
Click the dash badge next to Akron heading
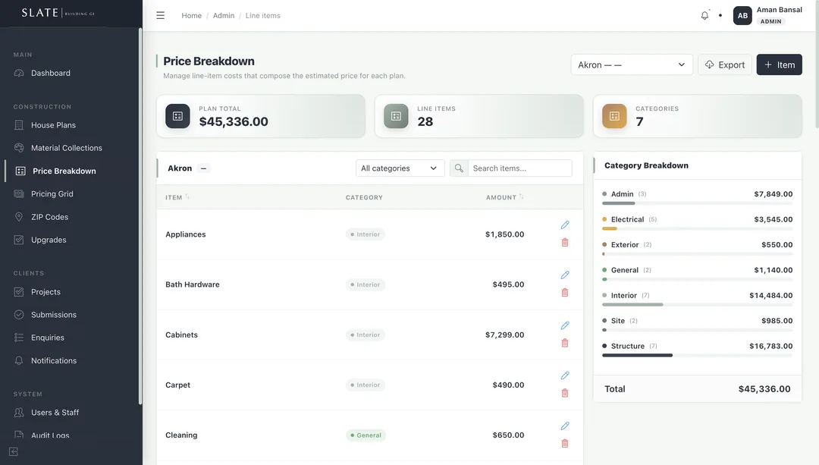(x=204, y=168)
